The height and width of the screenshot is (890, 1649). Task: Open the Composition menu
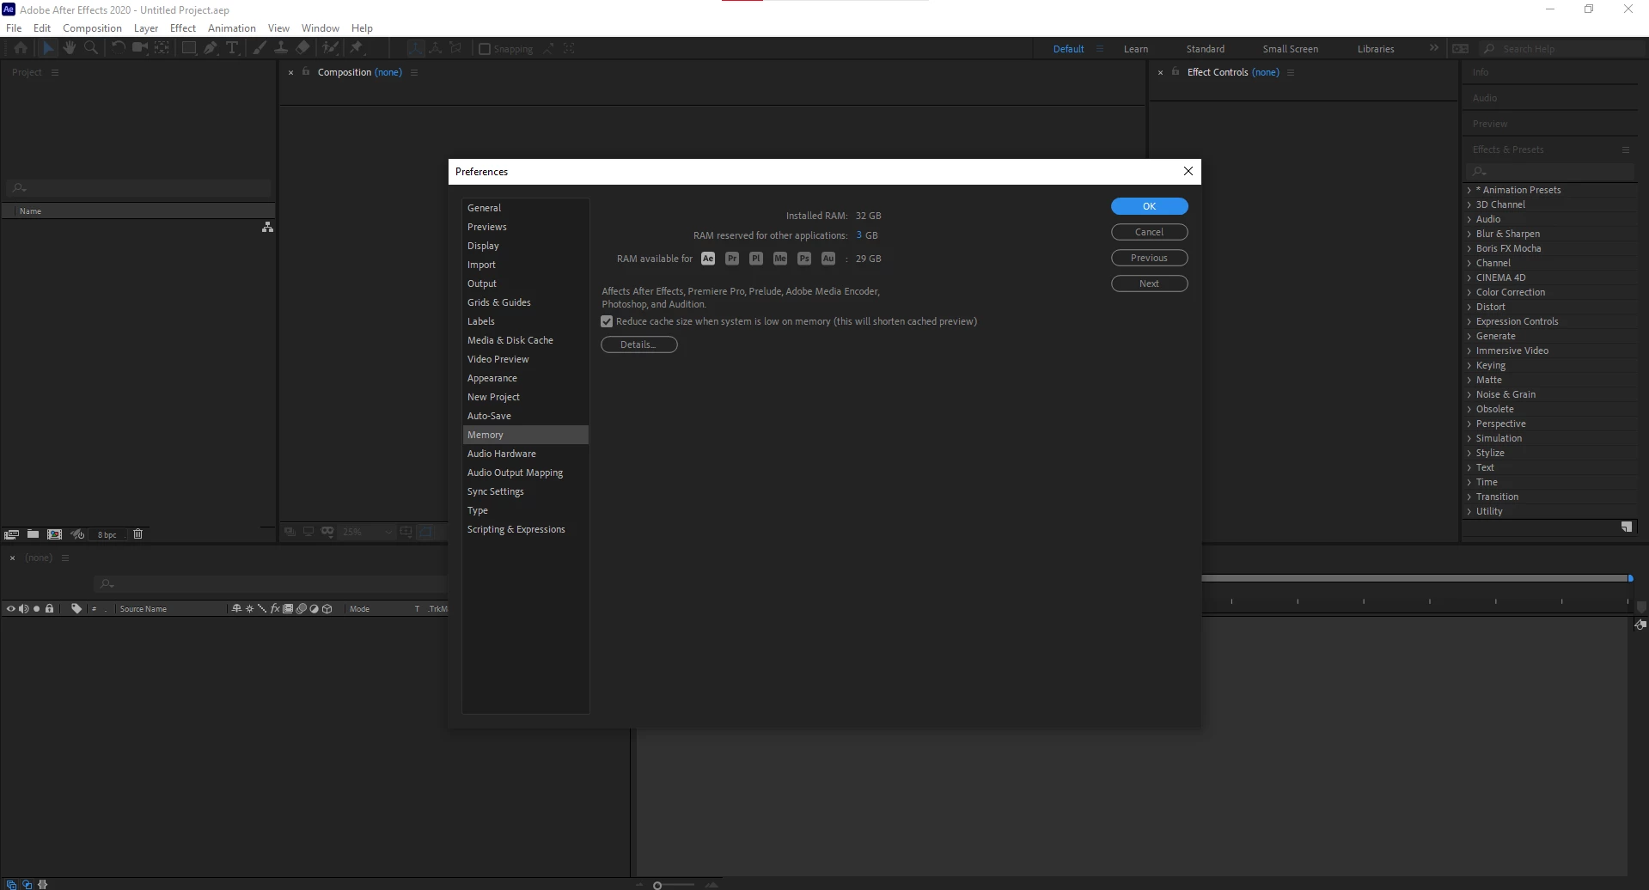92,28
